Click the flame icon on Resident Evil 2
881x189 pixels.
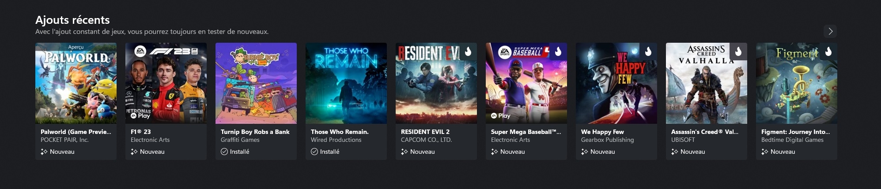468,52
